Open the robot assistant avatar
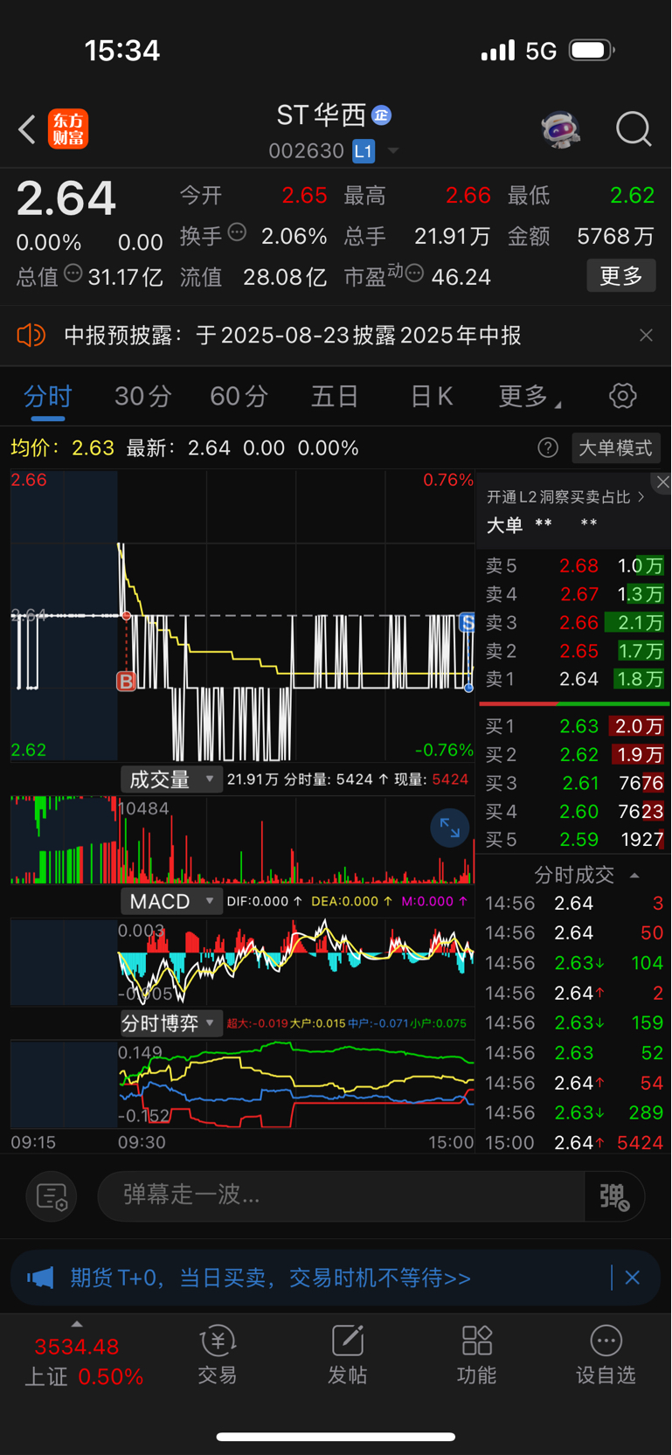The width and height of the screenshot is (672, 1455). tap(560, 129)
